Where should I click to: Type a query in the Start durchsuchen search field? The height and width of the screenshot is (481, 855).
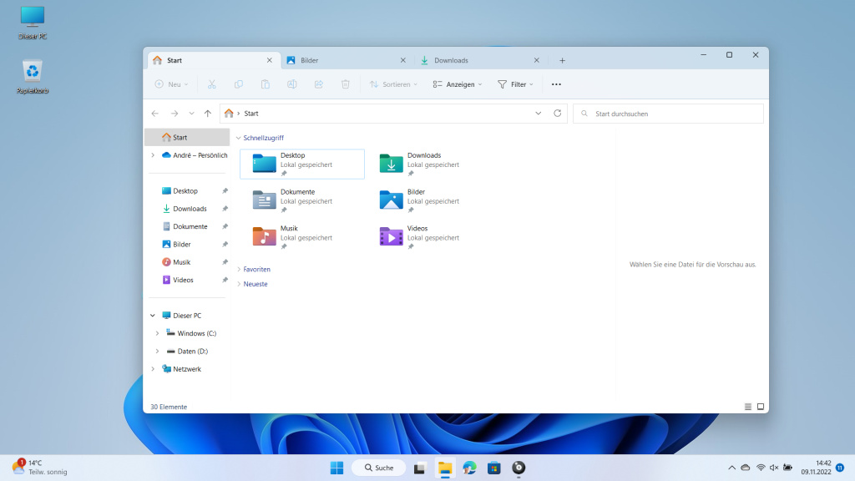click(668, 113)
